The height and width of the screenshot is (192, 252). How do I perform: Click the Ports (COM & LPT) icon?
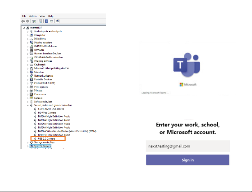coord(32,83)
